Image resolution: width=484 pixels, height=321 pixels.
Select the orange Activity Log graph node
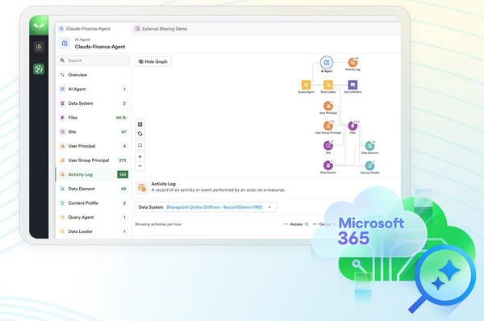click(353, 63)
